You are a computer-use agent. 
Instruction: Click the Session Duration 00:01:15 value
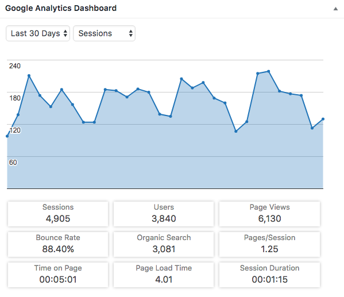[269, 279]
